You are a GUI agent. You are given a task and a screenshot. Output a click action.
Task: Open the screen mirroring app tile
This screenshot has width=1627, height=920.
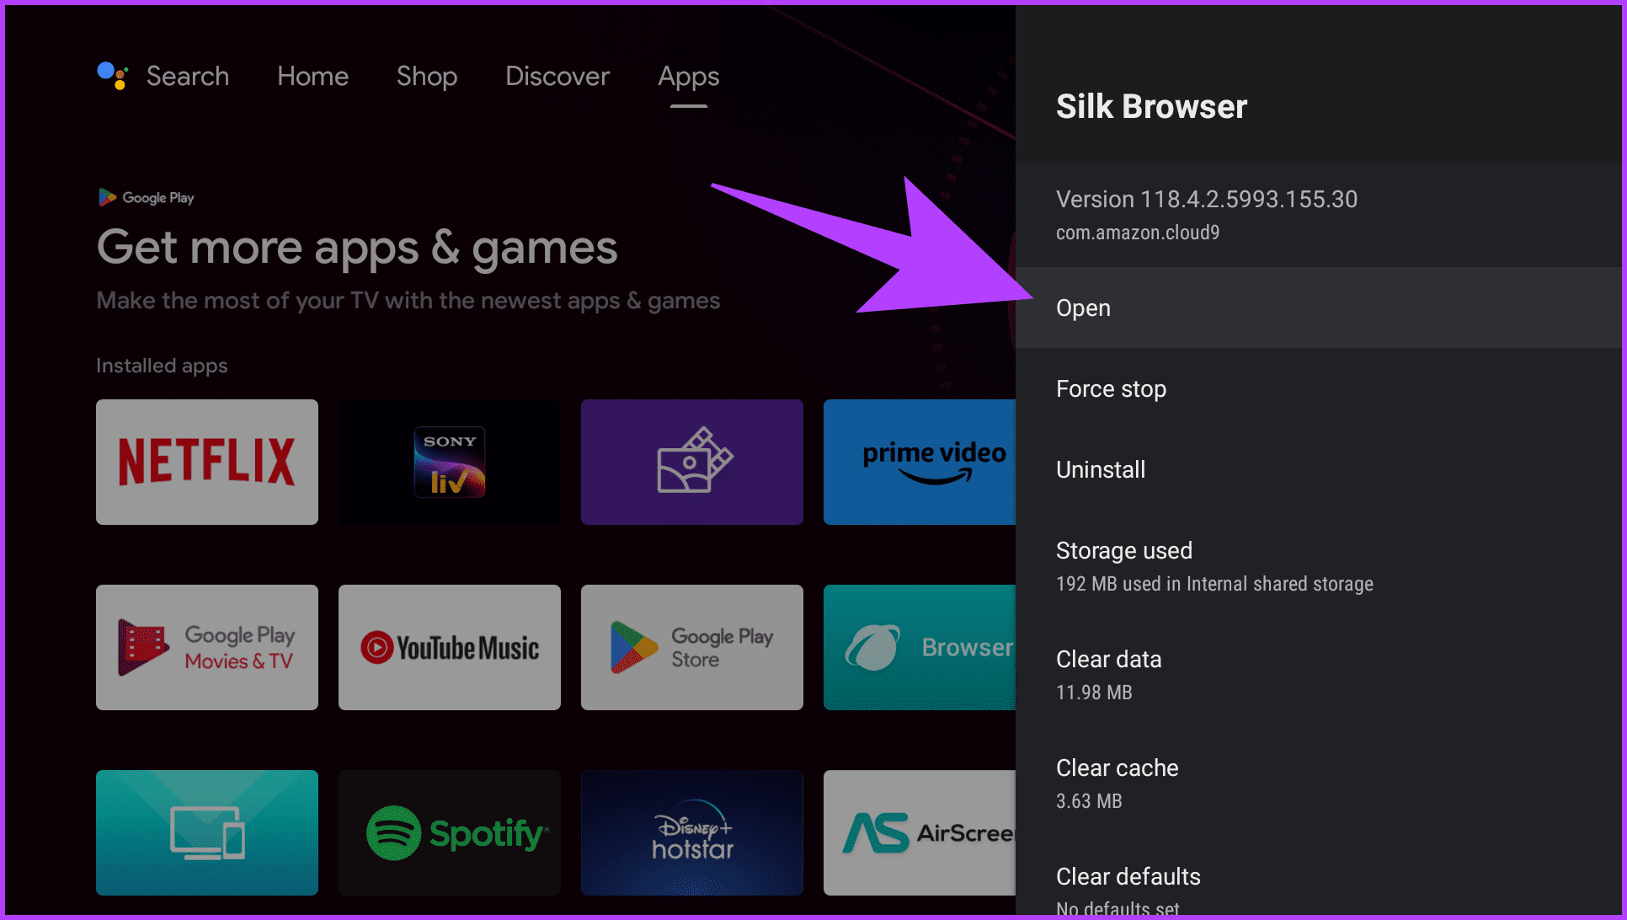(206, 832)
